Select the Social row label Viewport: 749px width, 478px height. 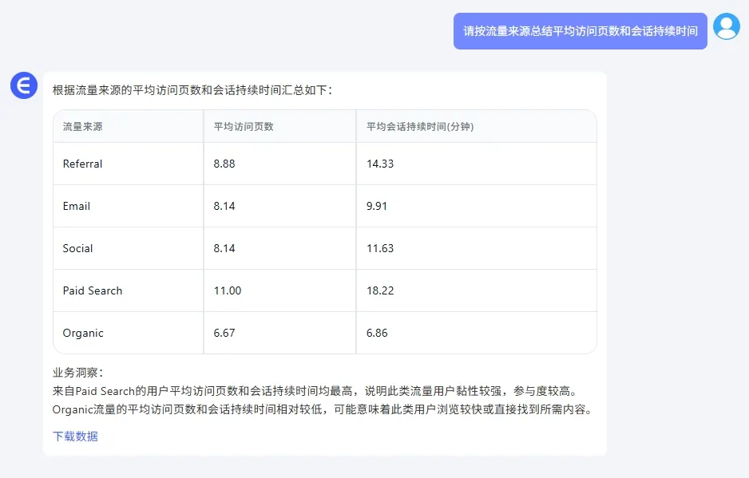[x=78, y=248]
